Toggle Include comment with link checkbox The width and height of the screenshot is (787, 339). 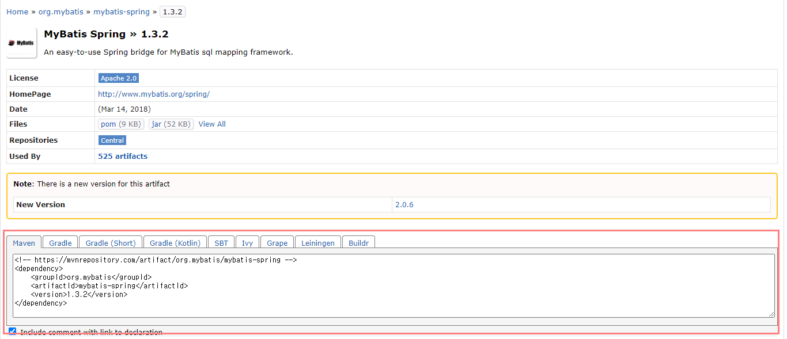click(x=13, y=332)
